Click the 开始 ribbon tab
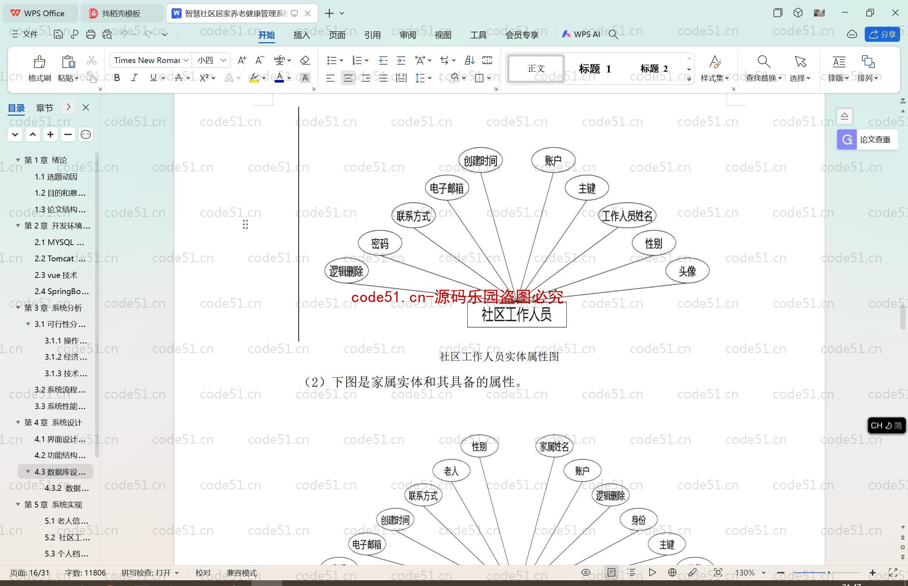 coord(267,35)
